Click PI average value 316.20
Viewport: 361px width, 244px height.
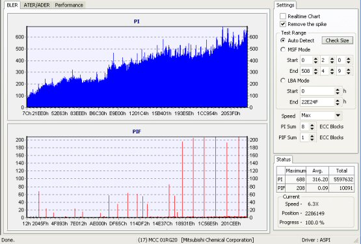pos(317,180)
